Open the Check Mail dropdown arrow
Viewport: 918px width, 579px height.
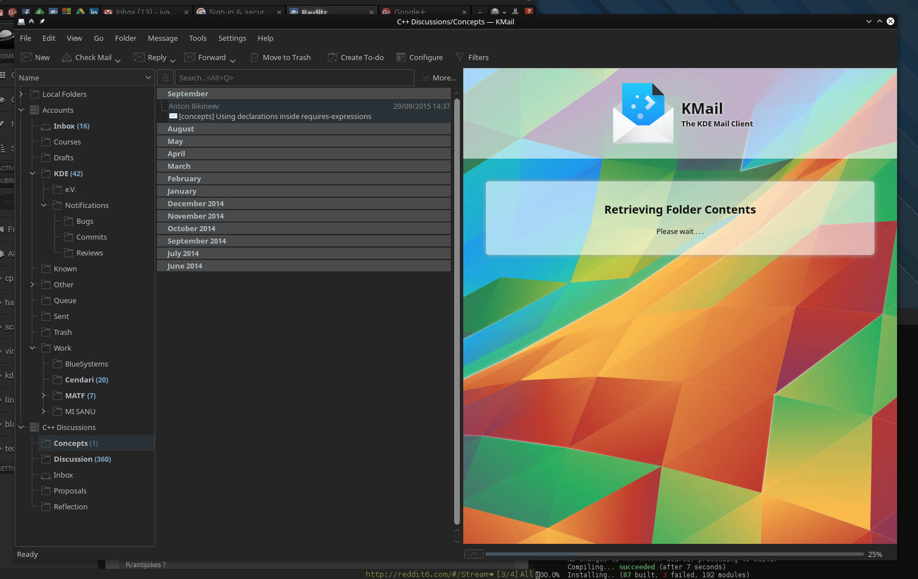118,59
